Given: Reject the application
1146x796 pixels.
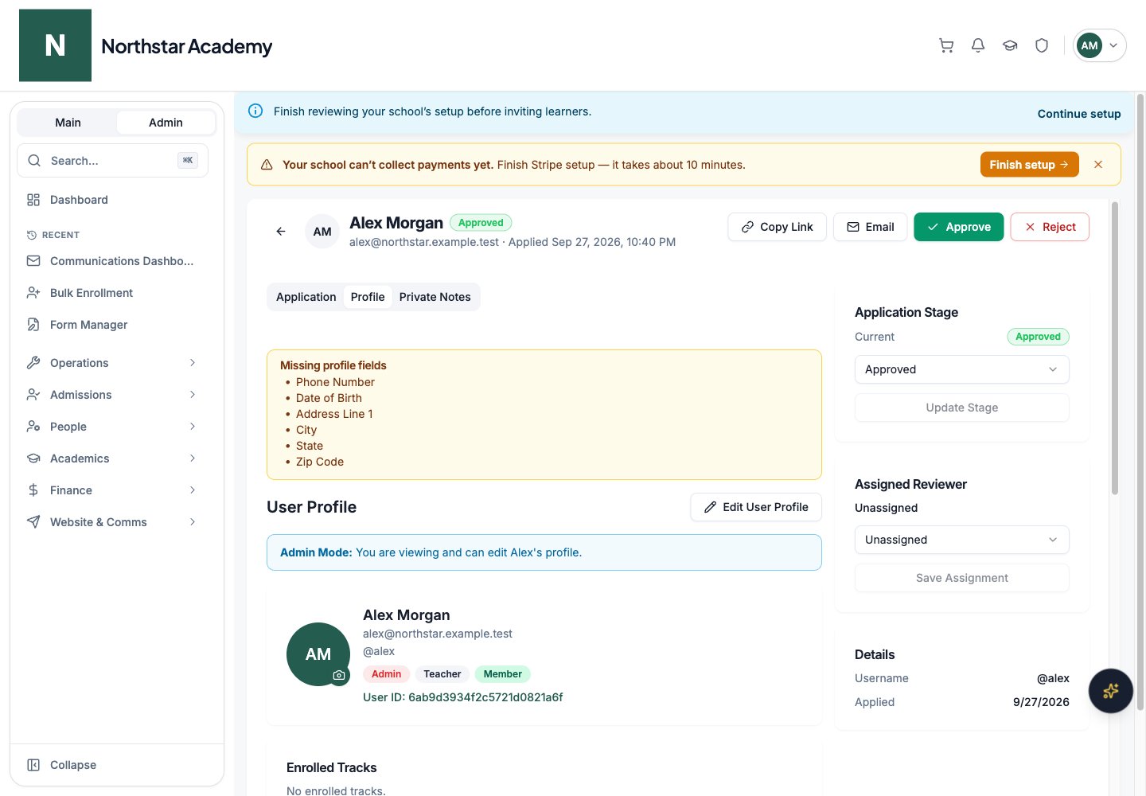Looking at the screenshot, I should 1050,227.
